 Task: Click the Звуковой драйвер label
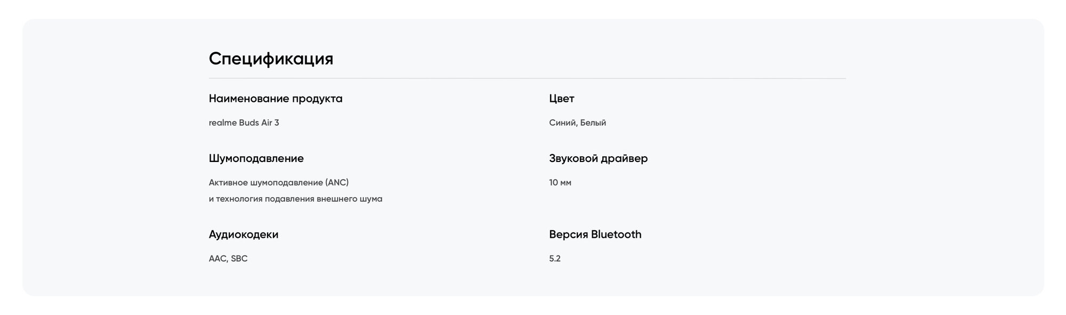click(x=598, y=158)
